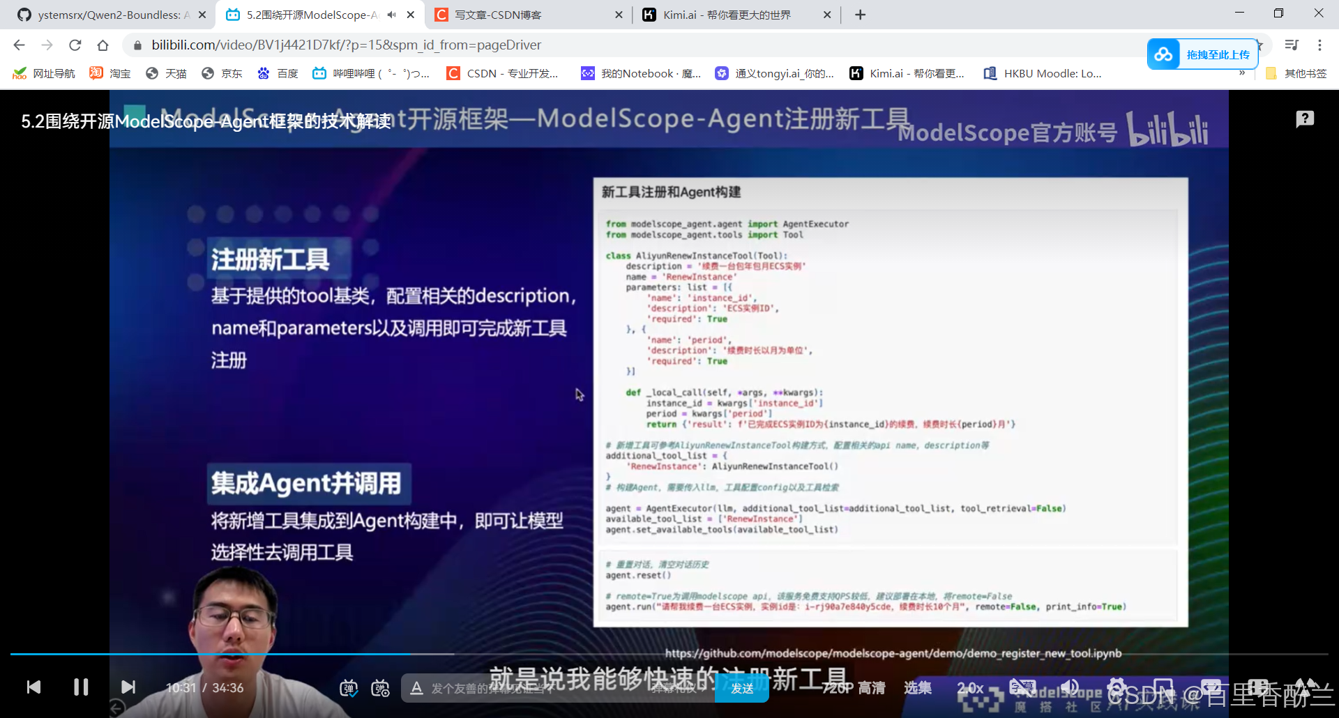Pause the video with the pause button
Image resolution: width=1339 pixels, height=718 pixels.
[81, 687]
